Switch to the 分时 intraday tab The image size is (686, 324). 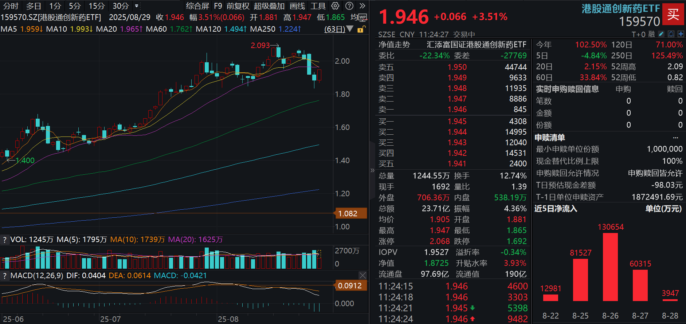[11, 6]
